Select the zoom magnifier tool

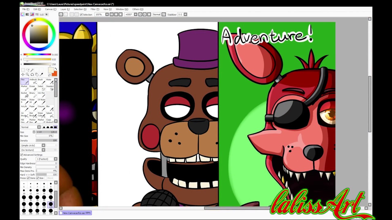(x=28, y=75)
